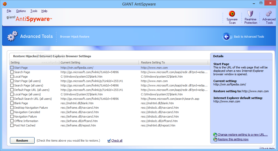Select restore value res://shdoclc.dll/offcancl.htm
The image size is (278, 151).
(x=159, y=121)
